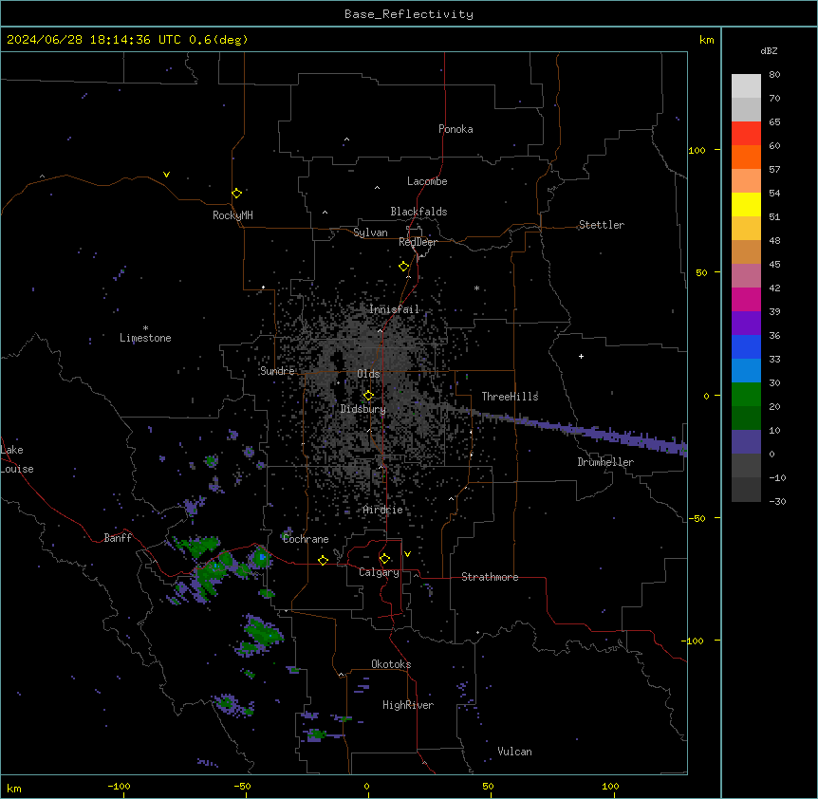
Task: Select the Stettler label
Action: coord(602,225)
